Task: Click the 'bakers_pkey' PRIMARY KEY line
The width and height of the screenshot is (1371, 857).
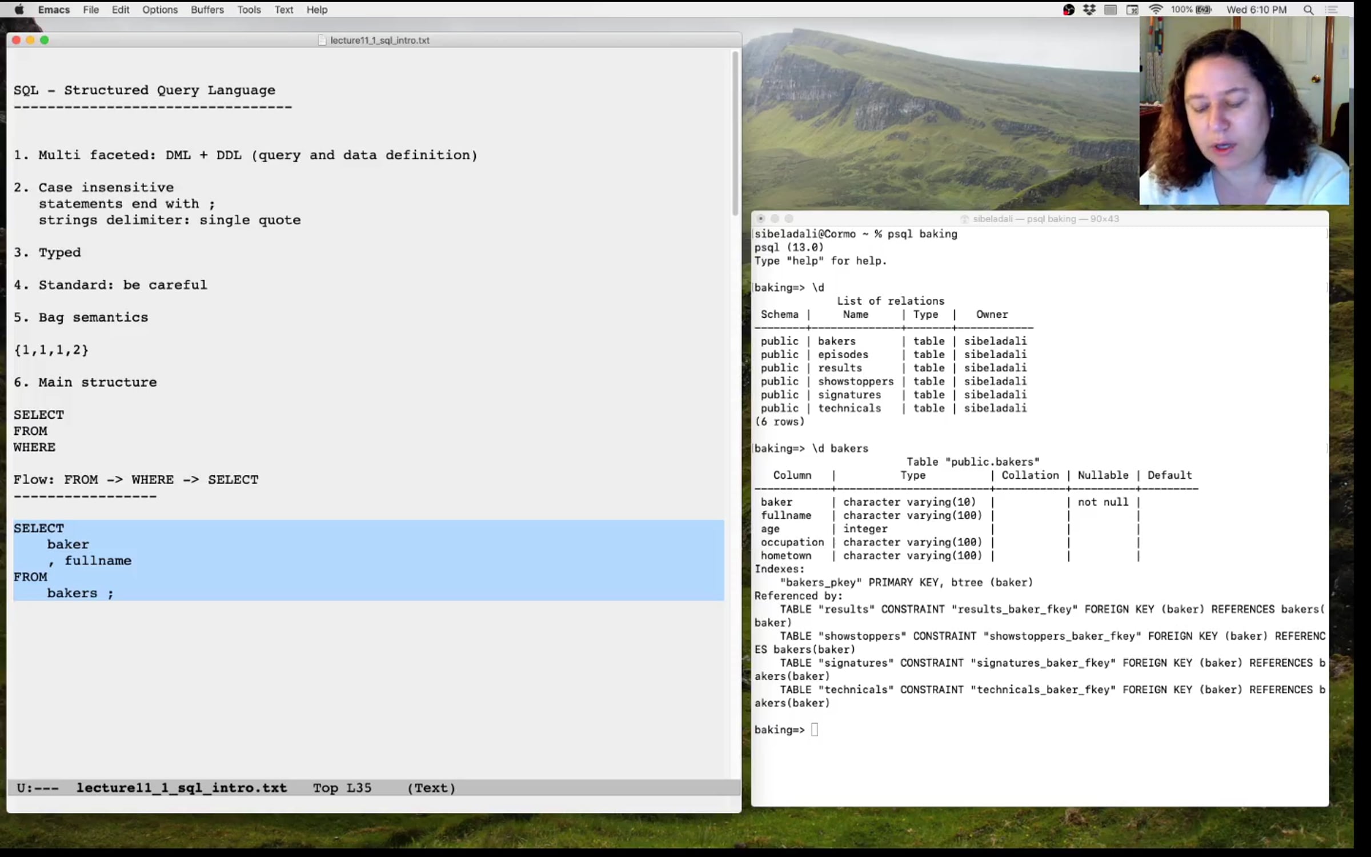Action: click(907, 583)
